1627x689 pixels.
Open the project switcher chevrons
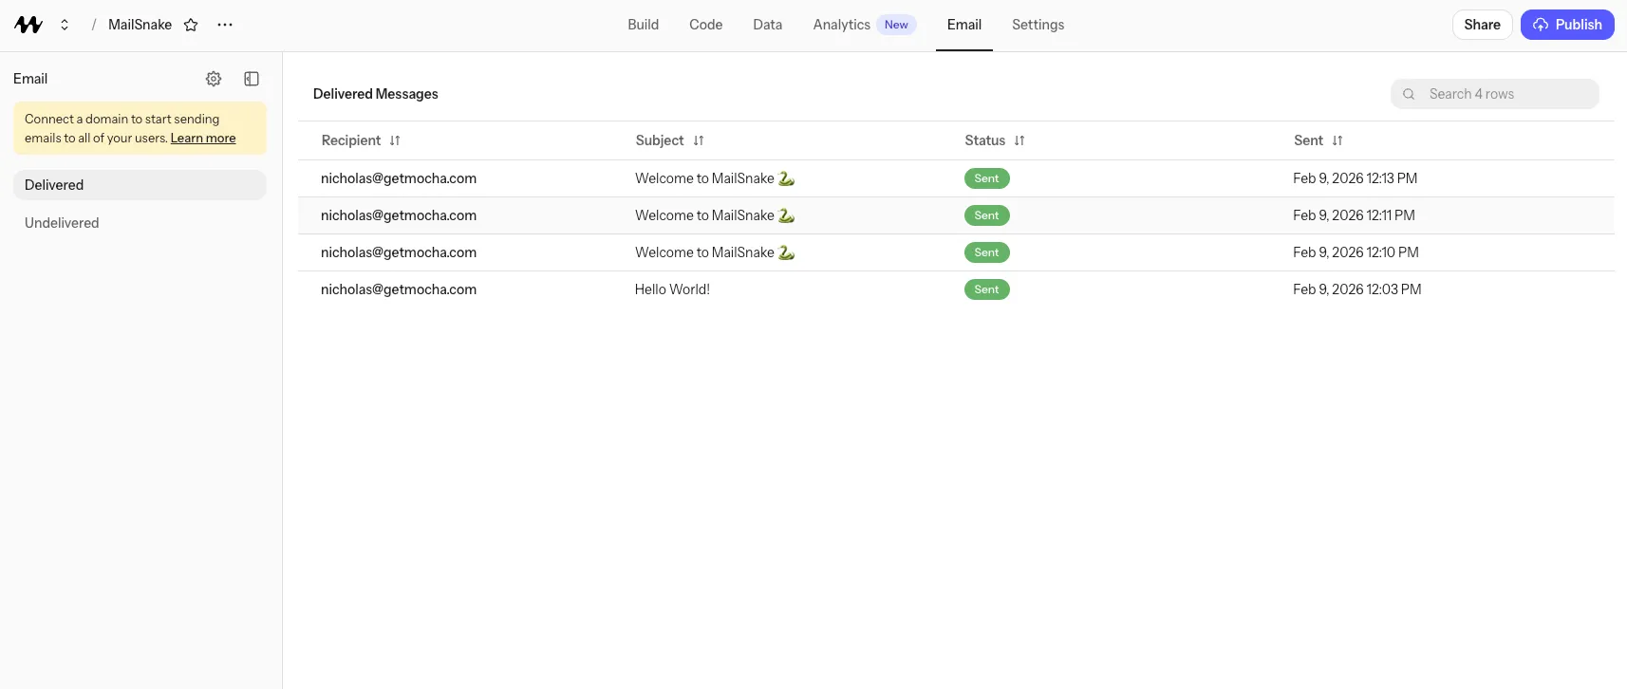[65, 25]
